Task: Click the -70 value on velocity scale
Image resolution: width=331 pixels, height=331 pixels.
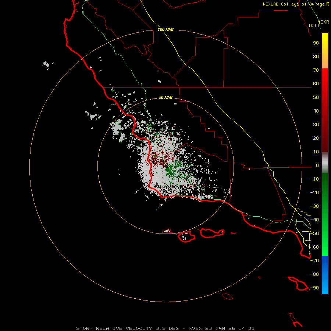Action: [x=314, y=261]
